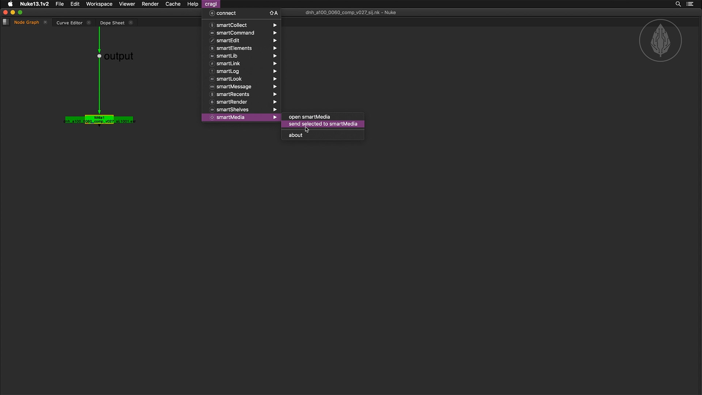Click the smartLib icon
Image resolution: width=702 pixels, height=395 pixels.
tap(212, 56)
